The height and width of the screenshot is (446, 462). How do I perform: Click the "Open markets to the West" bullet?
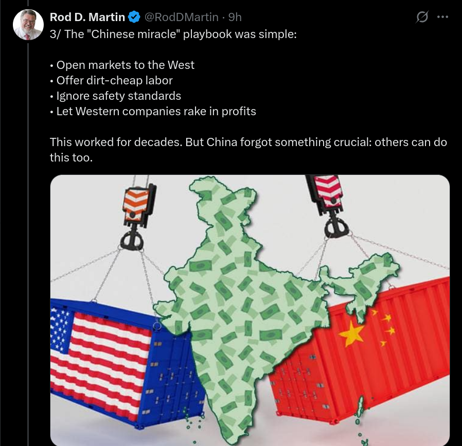point(122,65)
